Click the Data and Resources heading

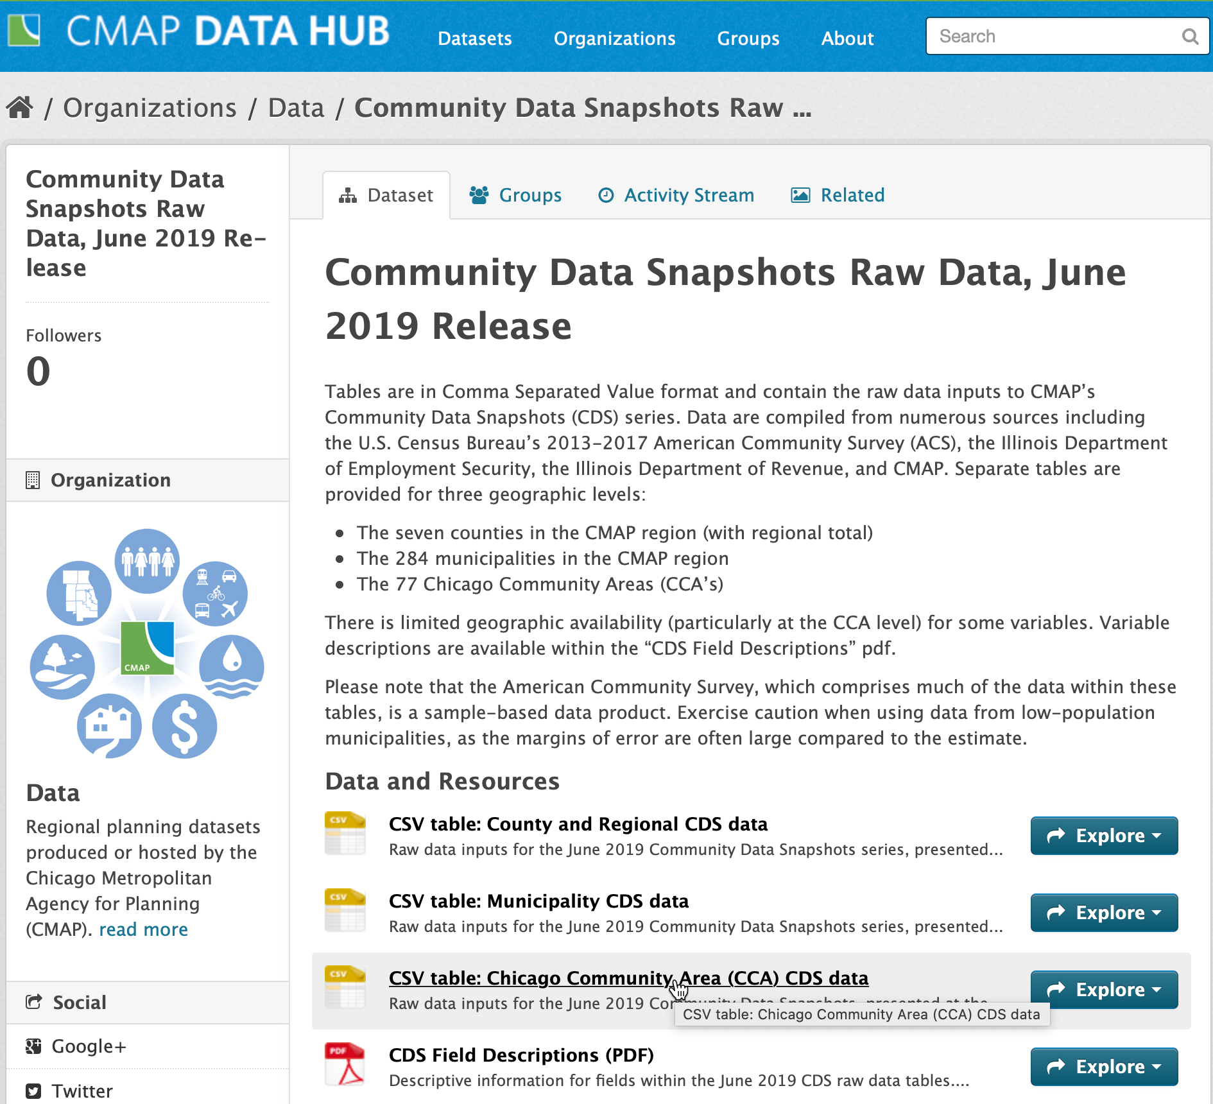click(442, 781)
